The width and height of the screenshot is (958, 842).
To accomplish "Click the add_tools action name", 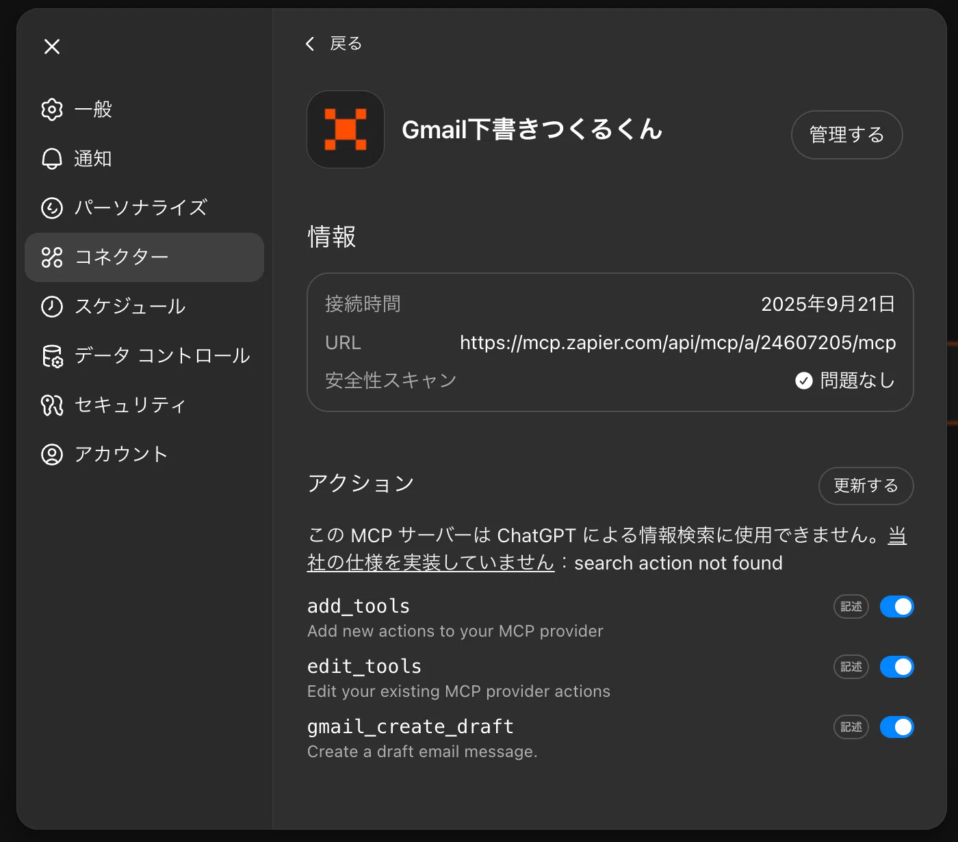I will pos(359,606).
